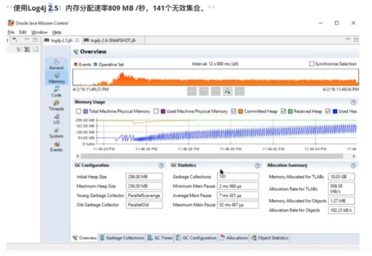Close the log4j-2.5.jfr editor tab
The height and width of the screenshot is (256, 372).
(x=77, y=40)
